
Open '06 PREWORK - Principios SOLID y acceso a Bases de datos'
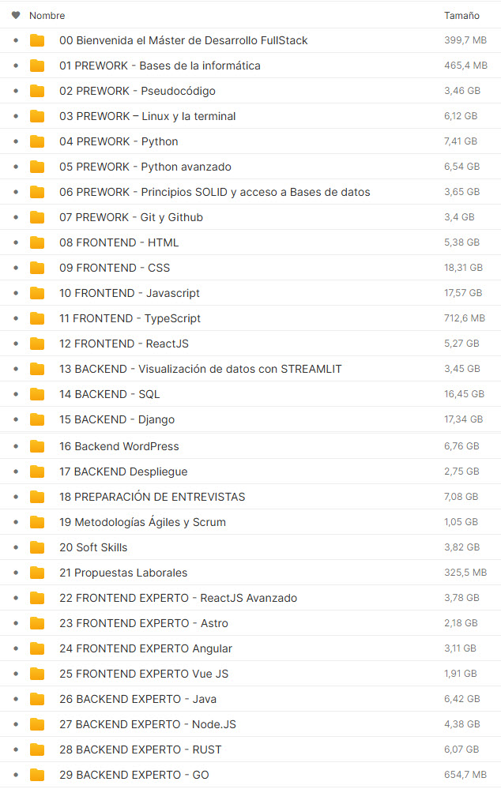(x=214, y=192)
